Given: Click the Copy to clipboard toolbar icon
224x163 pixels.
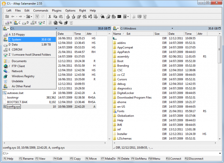Looking at the screenshot, I should pyautogui.click(x=55, y=17).
